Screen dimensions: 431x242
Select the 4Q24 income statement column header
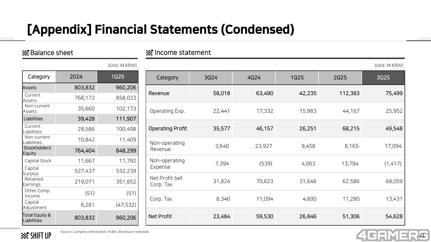tap(254, 78)
